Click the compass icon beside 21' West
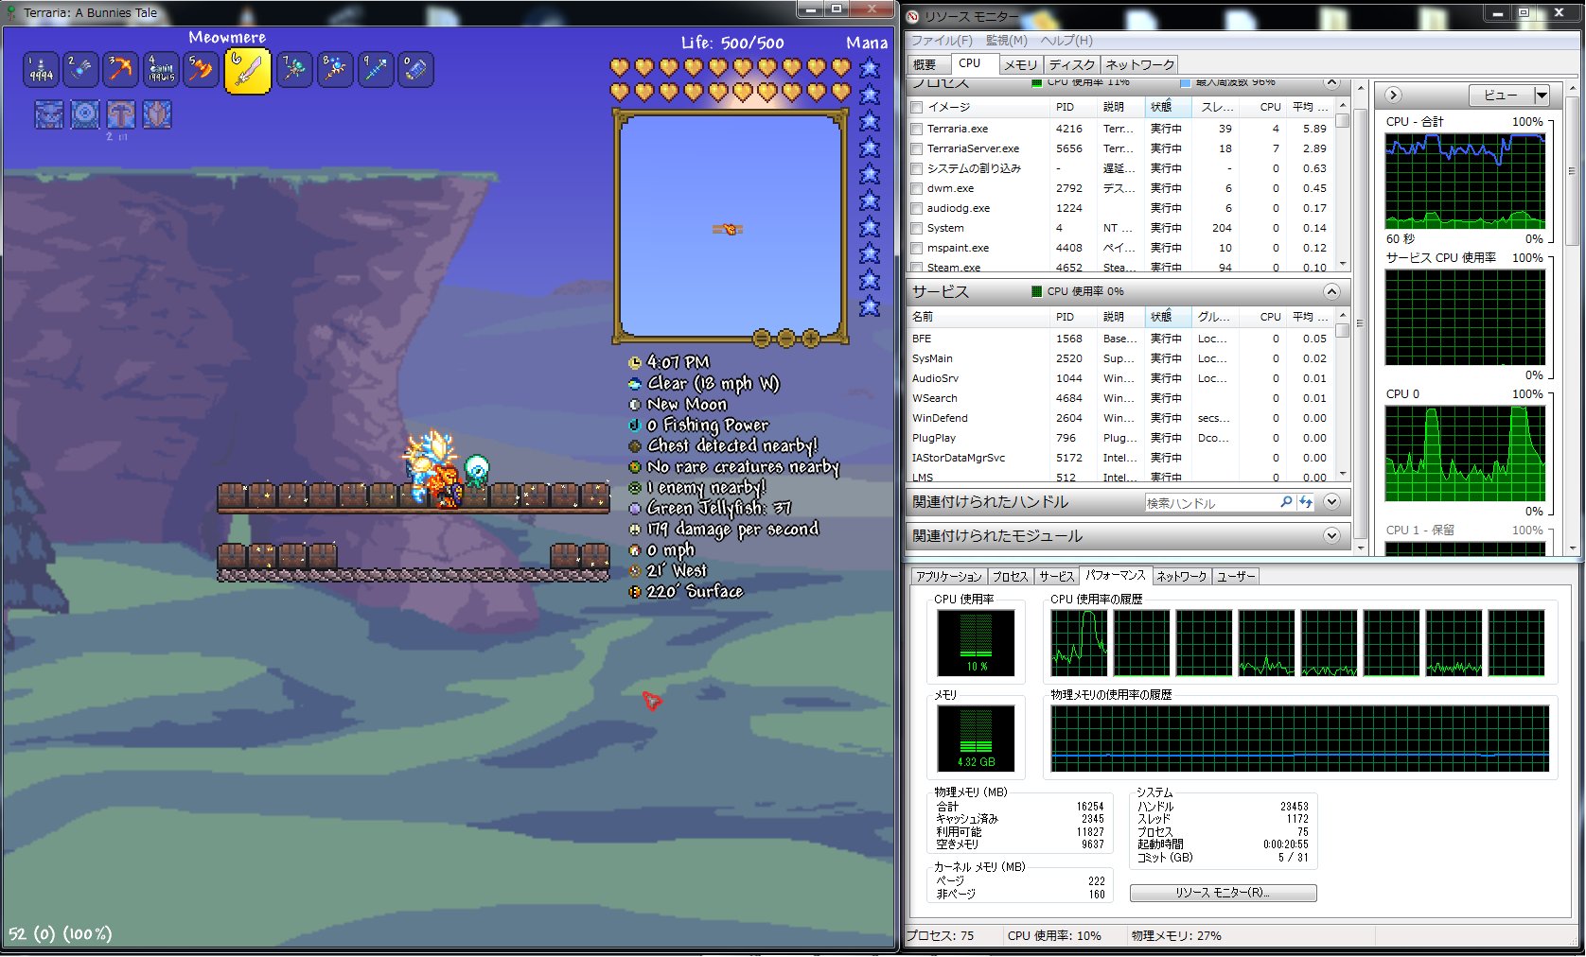The image size is (1586, 957). [x=635, y=570]
